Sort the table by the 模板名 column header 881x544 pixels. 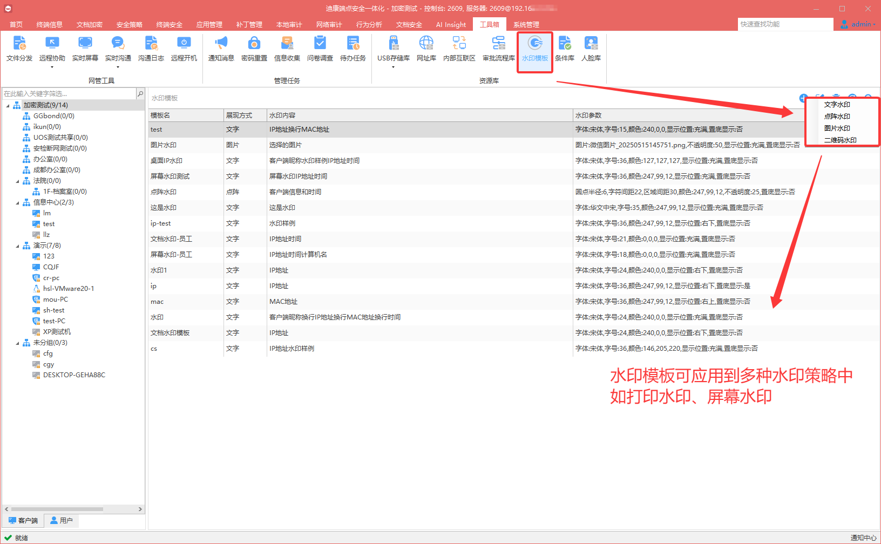(x=186, y=115)
